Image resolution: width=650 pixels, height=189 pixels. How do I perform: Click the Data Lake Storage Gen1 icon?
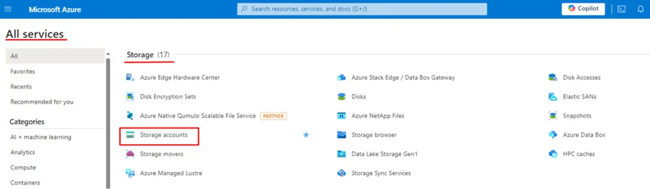[x=342, y=154]
